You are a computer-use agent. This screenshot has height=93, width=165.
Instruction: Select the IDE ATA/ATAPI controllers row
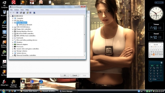25,34
